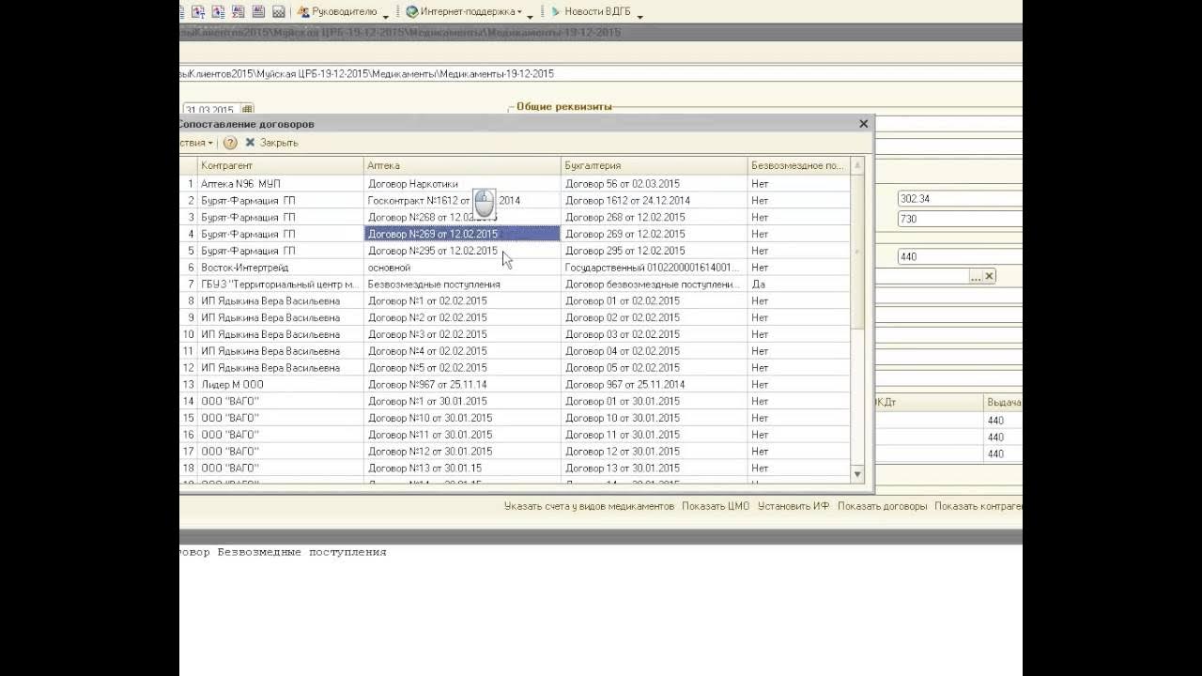Sort by the Аптека column header
This screenshot has height=676, width=1202.
[462, 166]
